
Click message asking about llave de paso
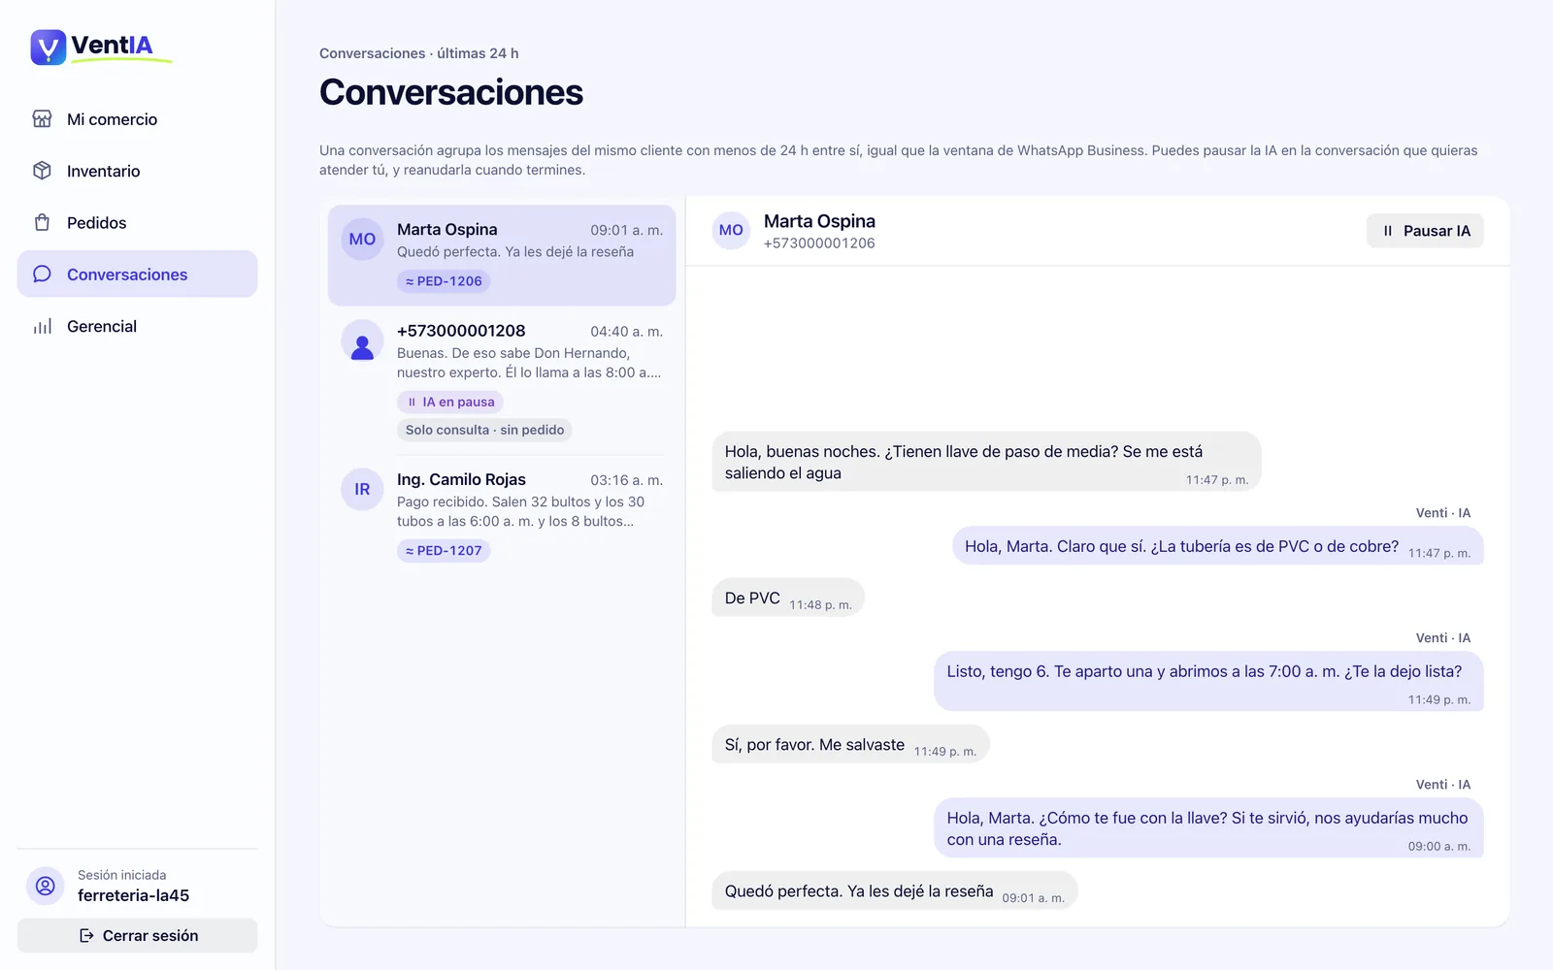986,462
